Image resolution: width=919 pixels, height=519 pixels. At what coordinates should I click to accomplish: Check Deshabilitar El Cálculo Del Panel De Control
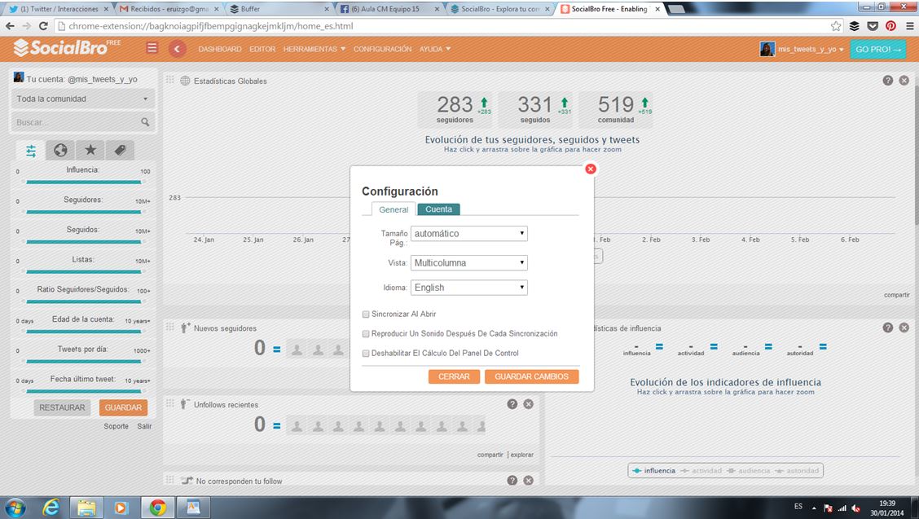[366, 353]
